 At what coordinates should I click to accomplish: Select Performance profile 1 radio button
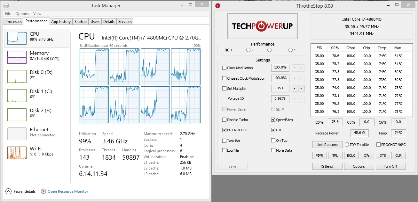point(227,50)
